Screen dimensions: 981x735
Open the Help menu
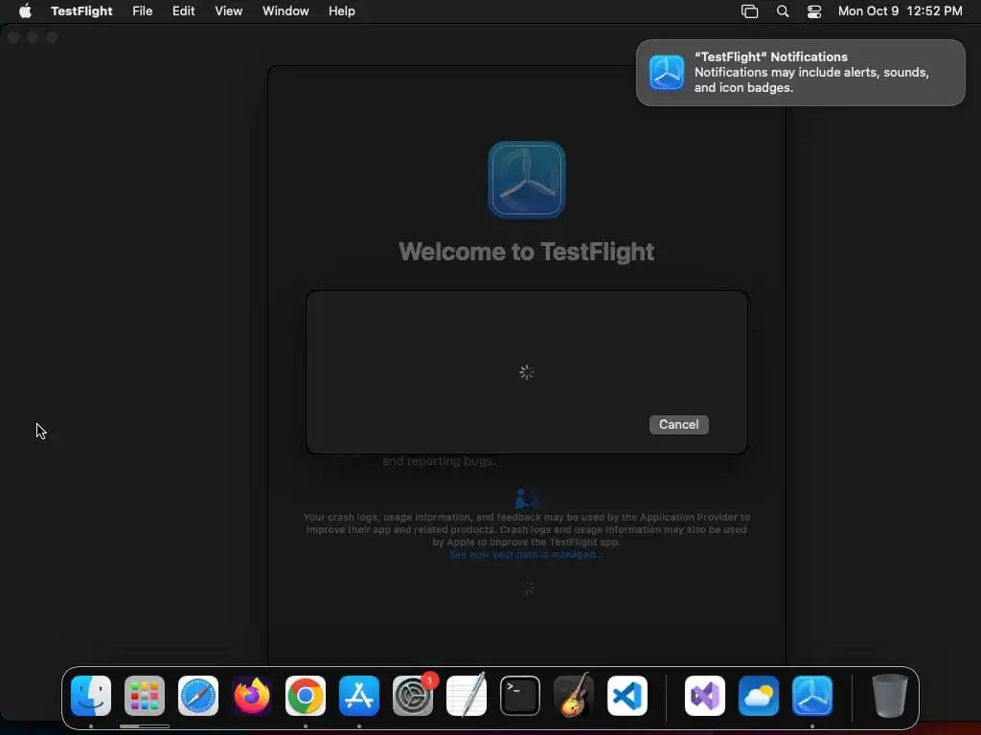tap(342, 11)
